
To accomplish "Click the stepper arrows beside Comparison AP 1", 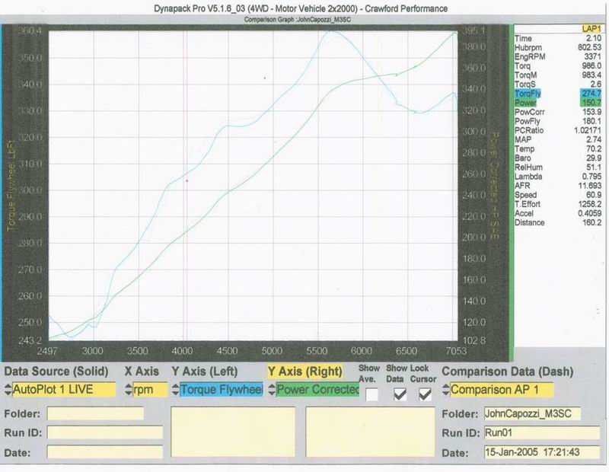I will [x=446, y=390].
